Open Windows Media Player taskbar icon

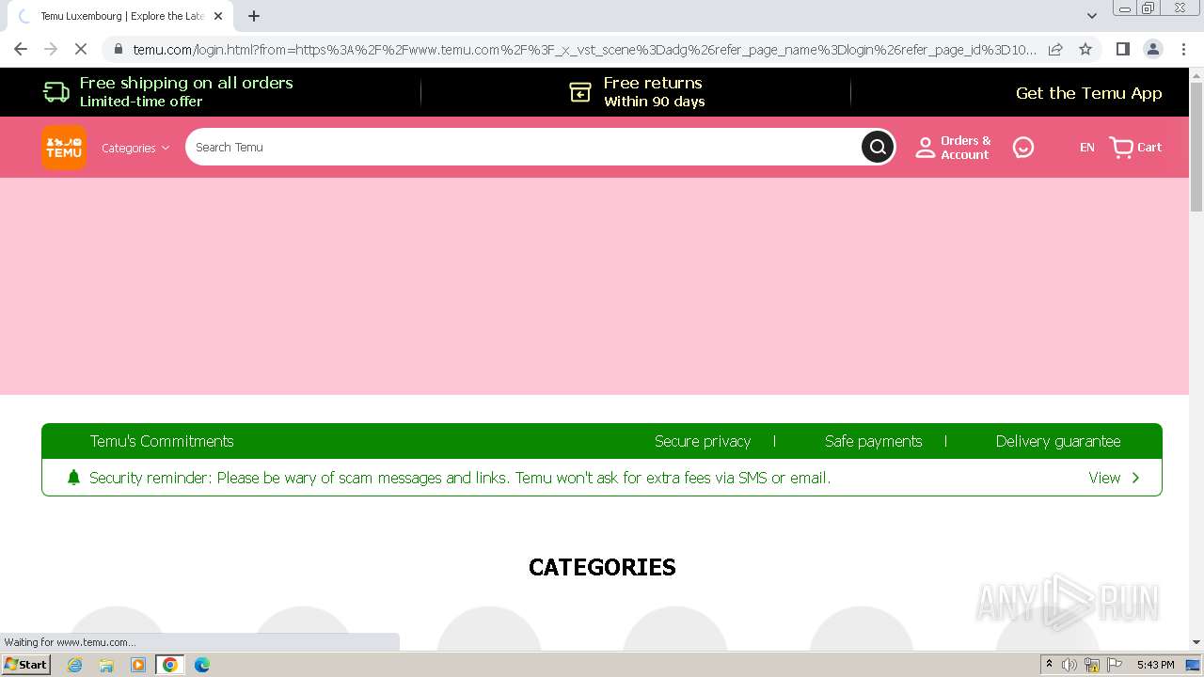coord(138,665)
